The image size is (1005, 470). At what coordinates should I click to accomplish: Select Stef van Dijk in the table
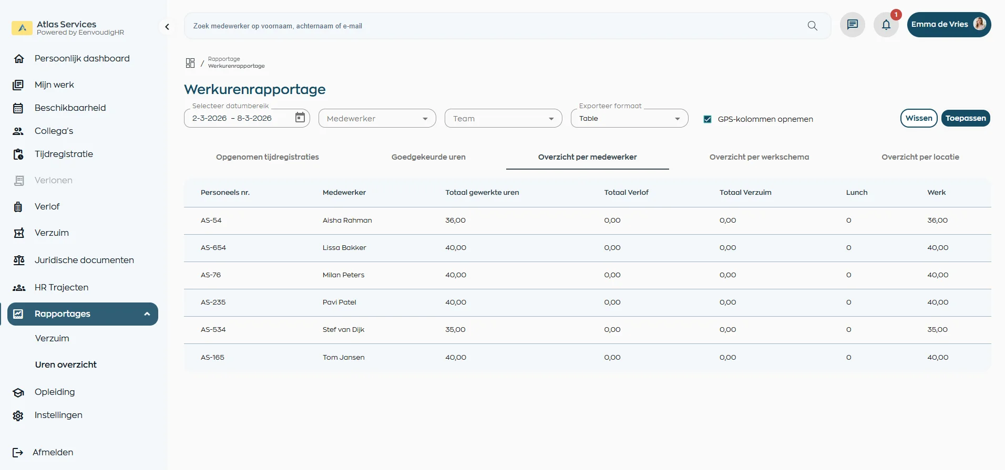pyautogui.click(x=343, y=330)
